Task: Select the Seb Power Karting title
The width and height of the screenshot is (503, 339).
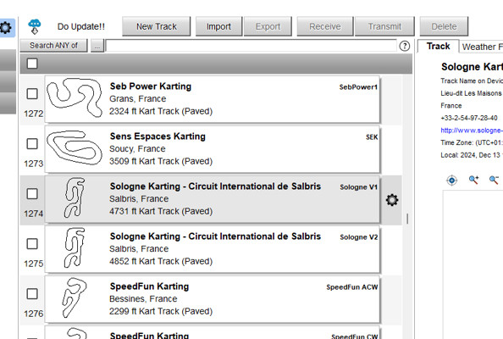Action: pyautogui.click(x=151, y=86)
